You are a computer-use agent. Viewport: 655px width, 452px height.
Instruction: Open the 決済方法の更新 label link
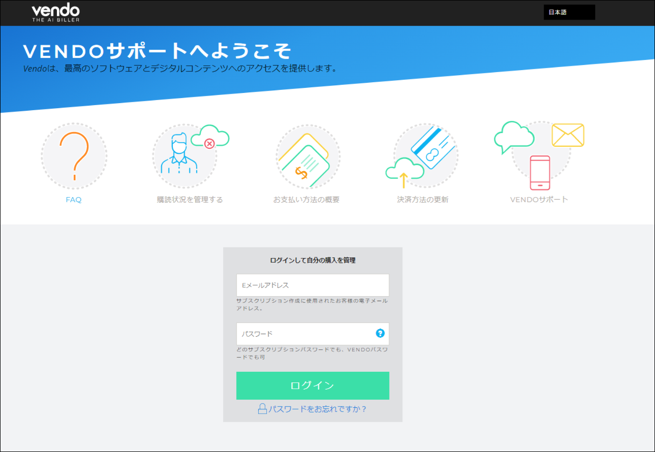pos(422,200)
